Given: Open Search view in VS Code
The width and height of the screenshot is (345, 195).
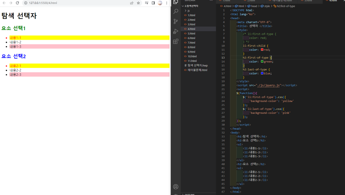Looking at the screenshot, I should point(176,11).
